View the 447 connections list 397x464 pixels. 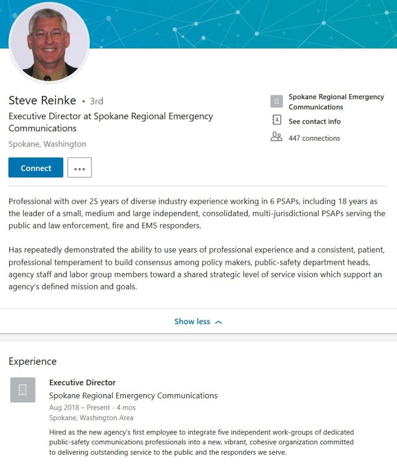pyautogui.click(x=314, y=138)
